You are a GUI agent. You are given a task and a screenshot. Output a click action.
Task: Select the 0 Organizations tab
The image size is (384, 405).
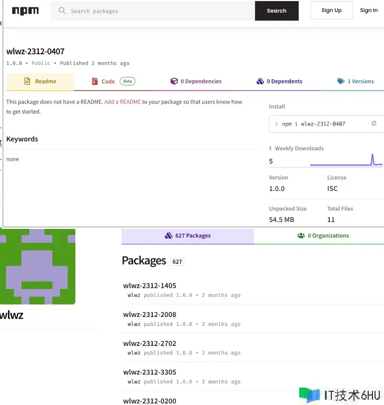point(319,236)
